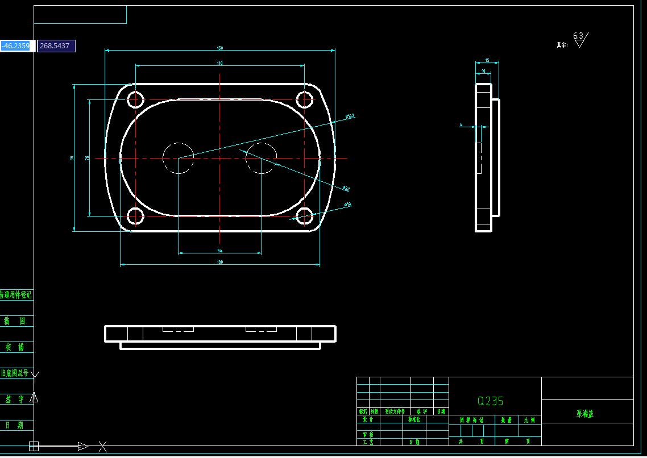Viewport: 647px width, 458px height.
Task: Click the 描图 label in left margin
Action: [15, 320]
